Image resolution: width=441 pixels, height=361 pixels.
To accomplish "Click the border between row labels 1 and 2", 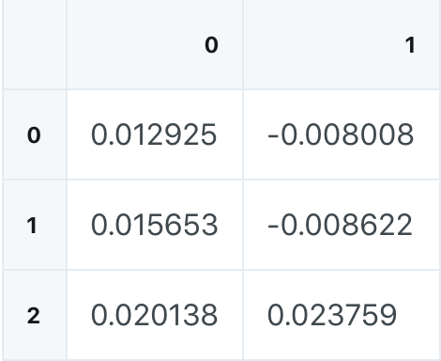I will pos(35,270).
